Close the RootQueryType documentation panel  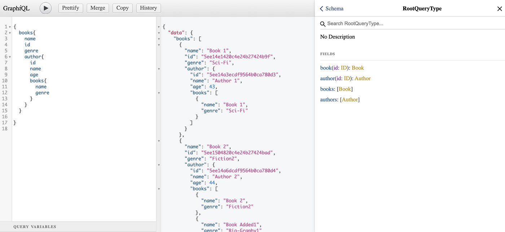point(499,8)
